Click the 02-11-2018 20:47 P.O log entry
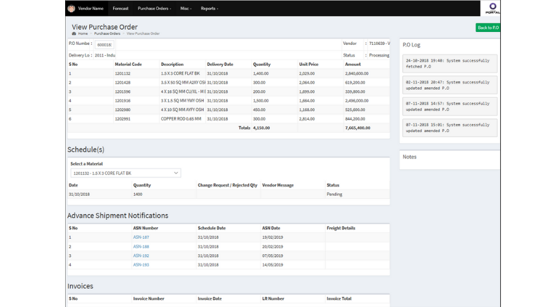Screen dimensions: 547x307 pos(450,85)
